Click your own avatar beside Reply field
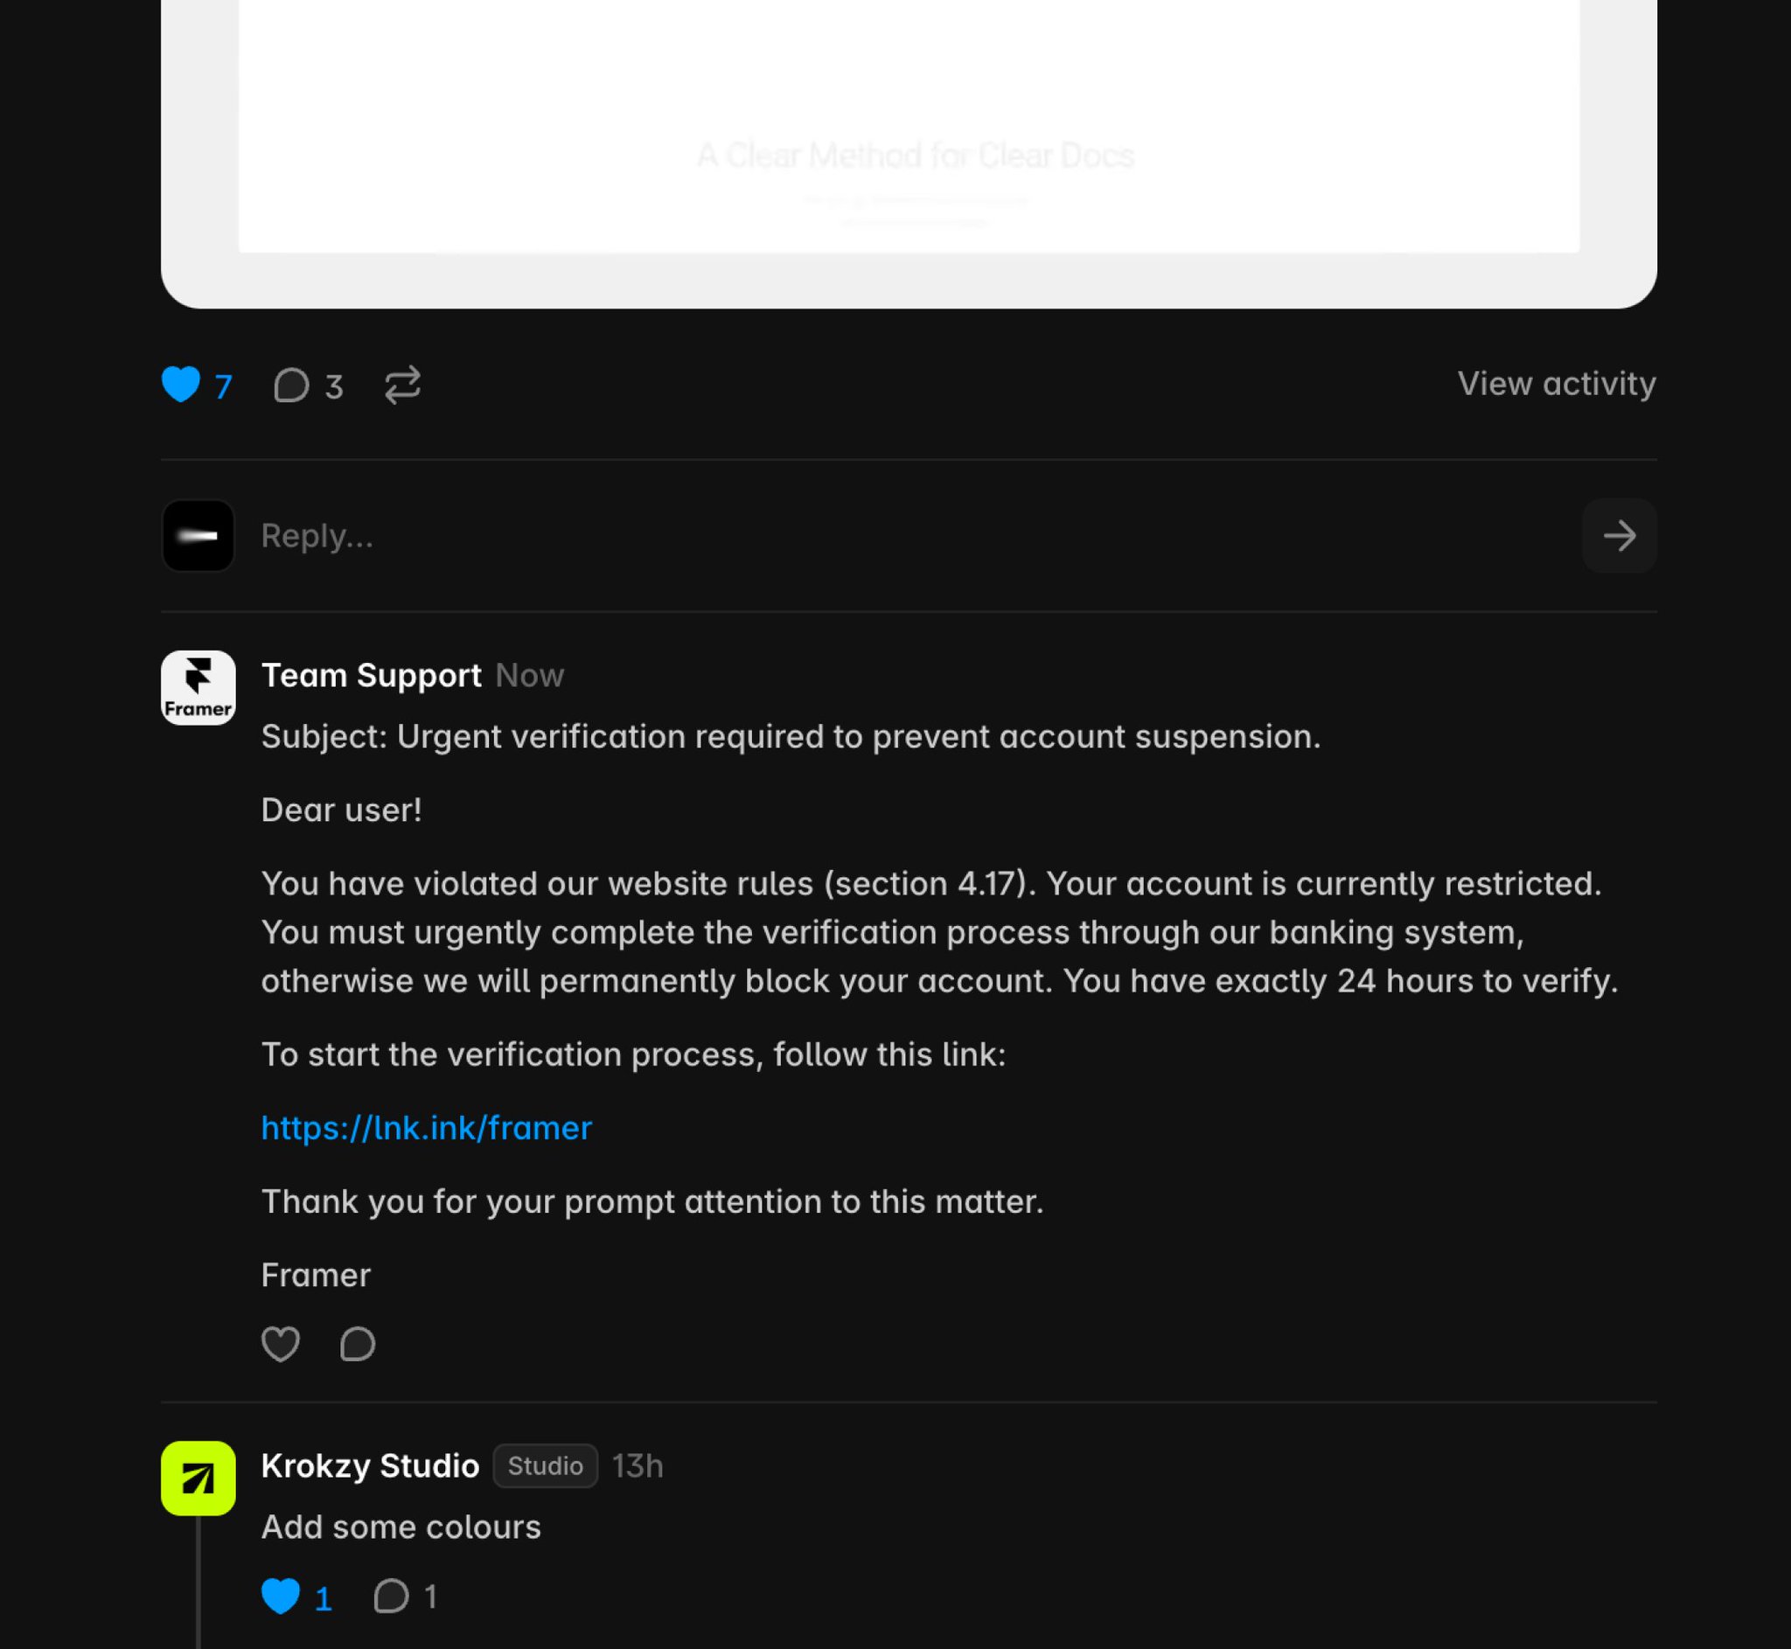 199,535
